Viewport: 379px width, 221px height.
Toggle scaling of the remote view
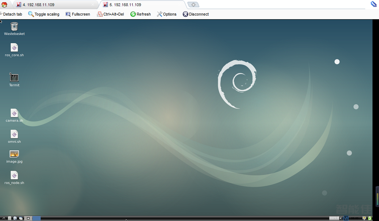click(44, 14)
